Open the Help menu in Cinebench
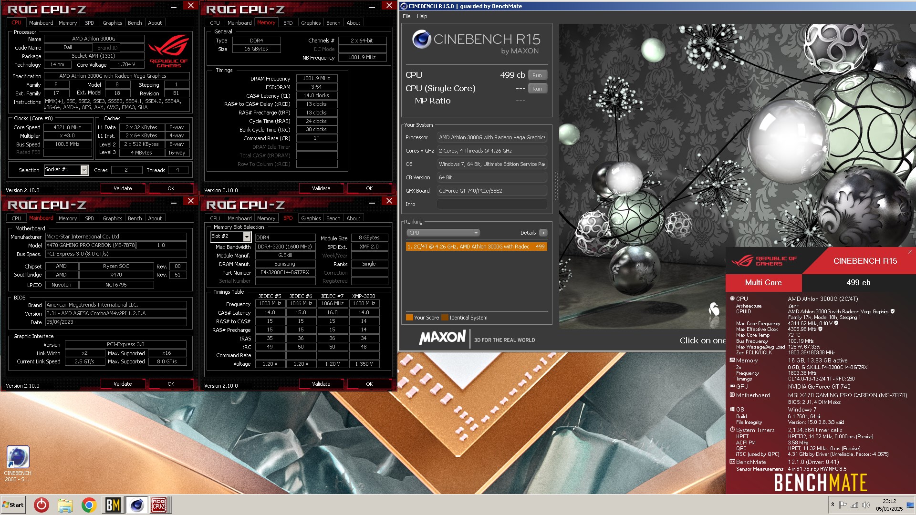The width and height of the screenshot is (916, 515). [422, 16]
